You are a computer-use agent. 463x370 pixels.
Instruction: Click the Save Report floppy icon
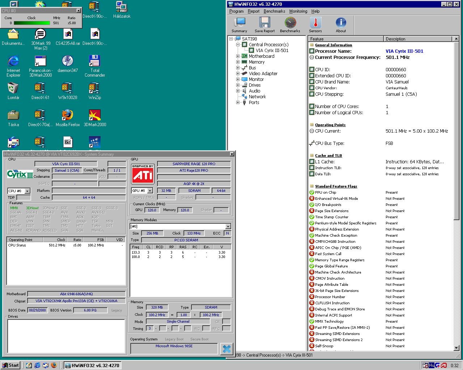click(x=264, y=25)
